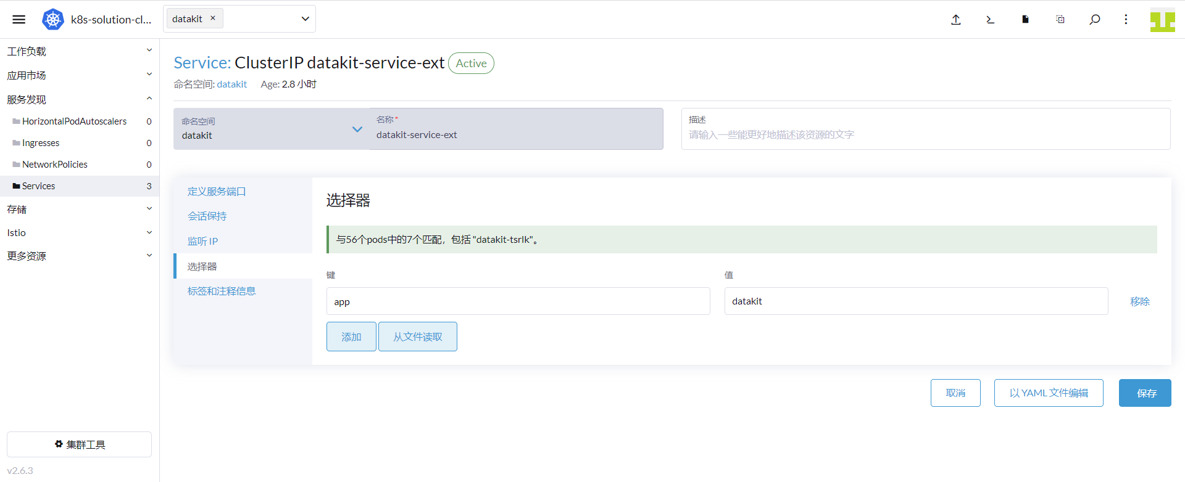Screen dimensions: 1185x482
Task: Select Ingresses in the sidebar
Action: pos(41,143)
